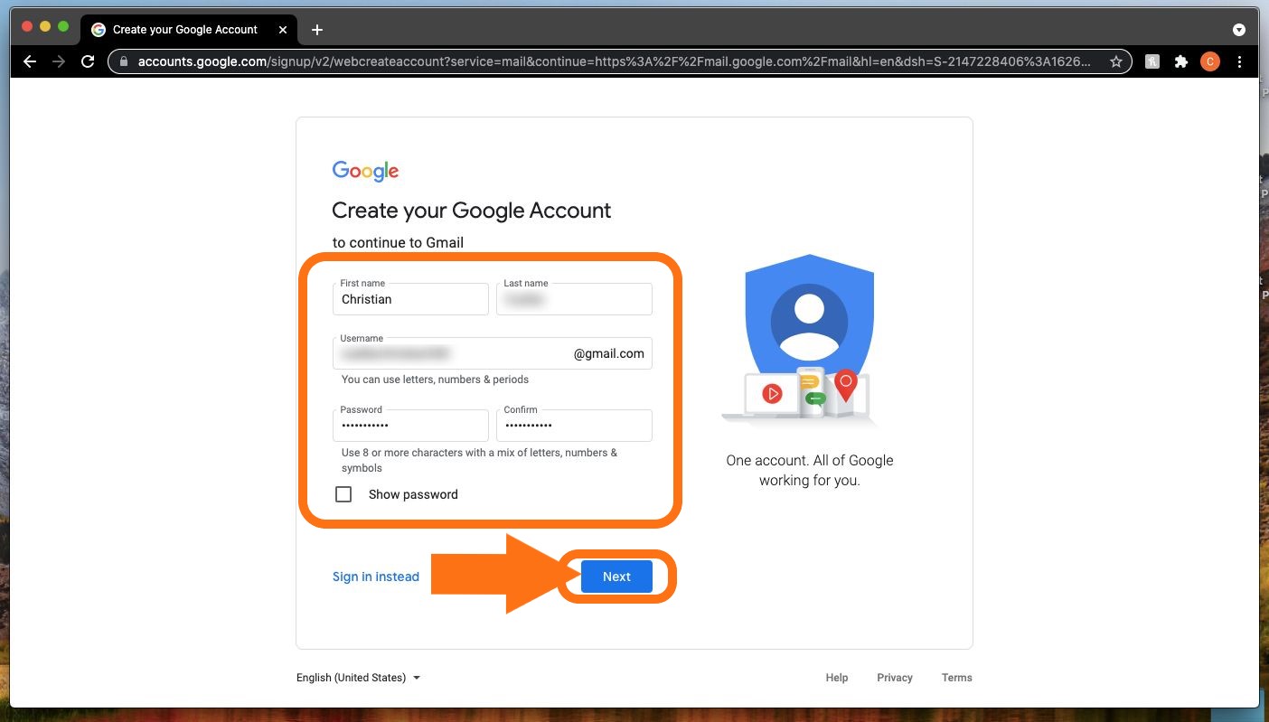This screenshot has height=722, width=1269.
Task: Open a new tab with the plus icon
Action: click(x=316, y=30)
